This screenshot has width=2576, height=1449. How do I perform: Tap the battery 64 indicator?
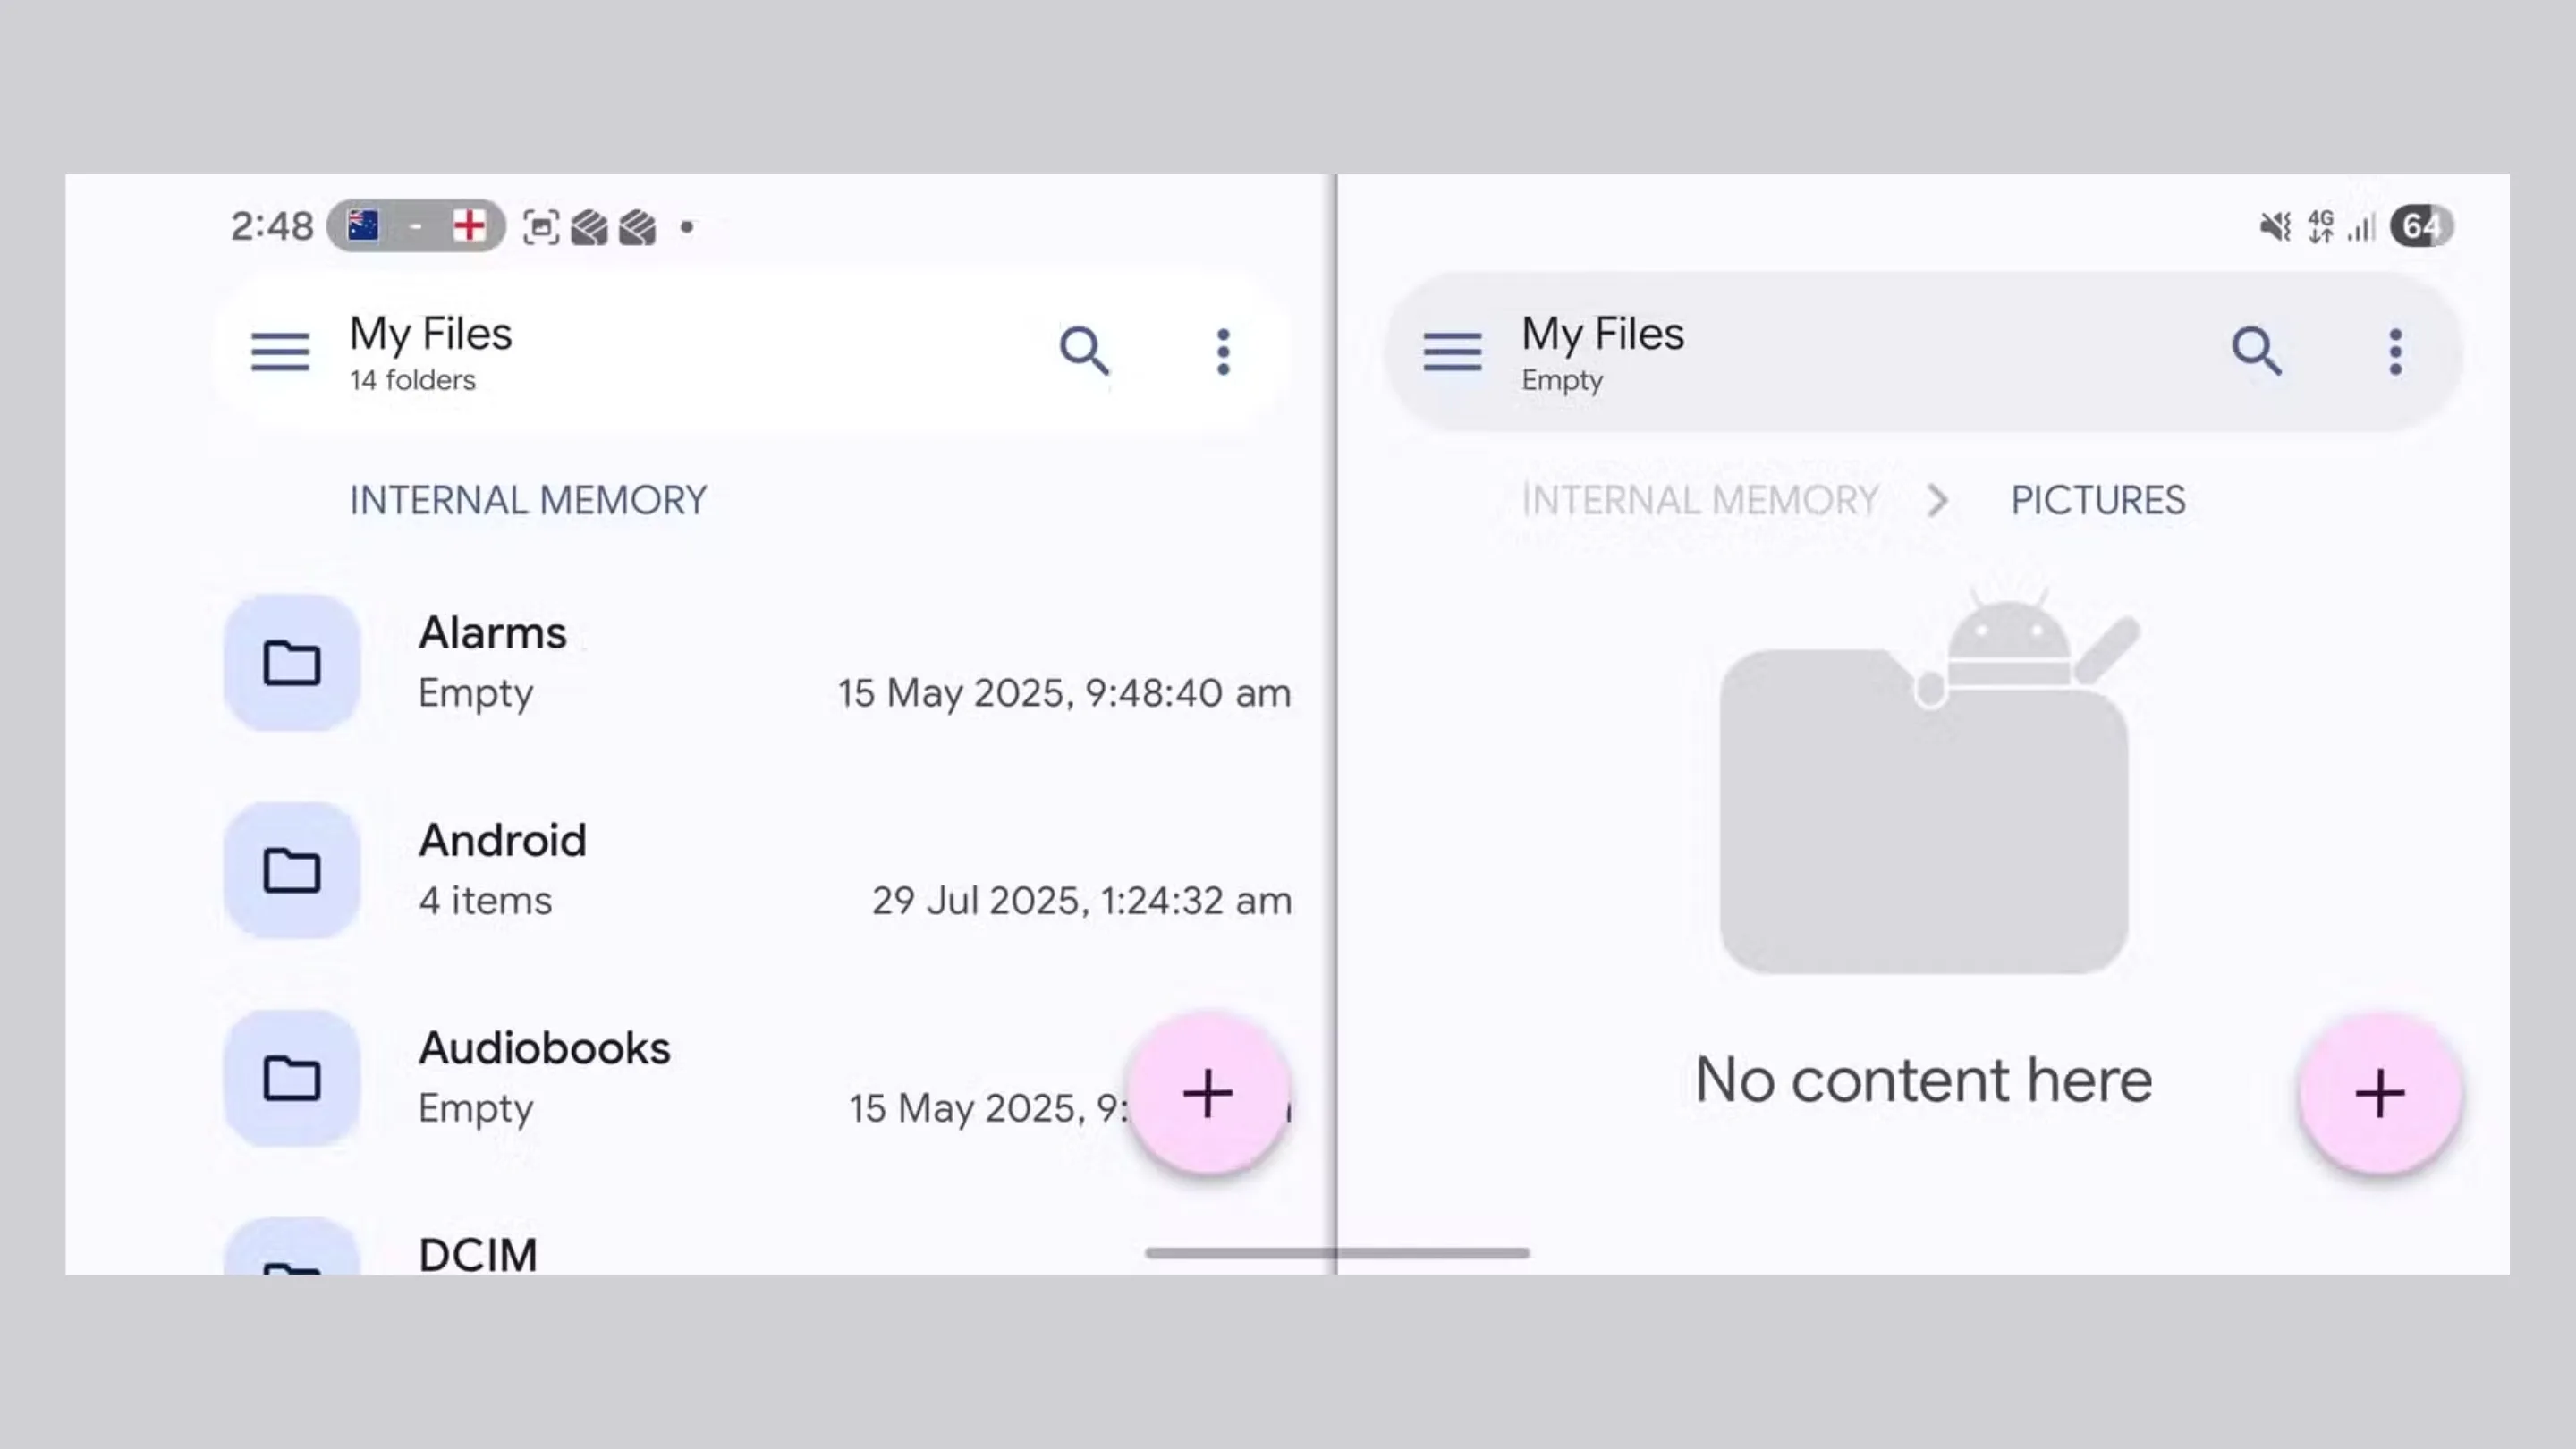pyautogui.click(x=2421, y=226)
